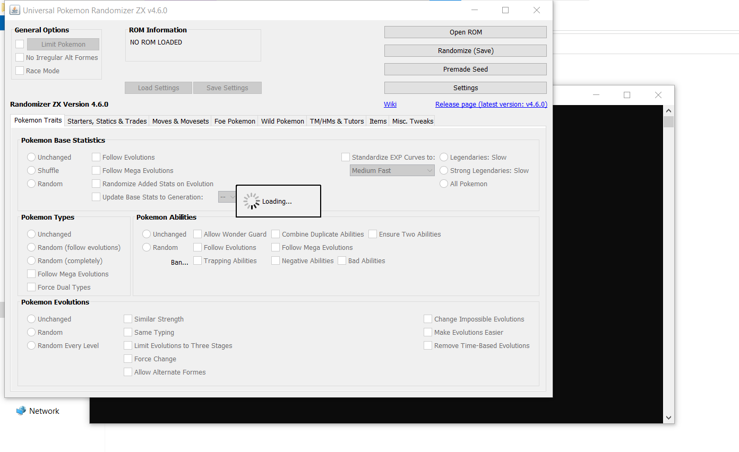This screenshot has height=452, width=739.
Task: Select Shuffle for Pokemon Base Statistics
Action: (31, 170)
